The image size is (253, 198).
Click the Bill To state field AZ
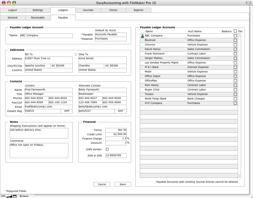53,66
